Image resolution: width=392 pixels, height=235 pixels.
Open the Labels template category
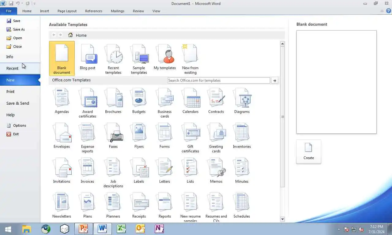pos(139,171)
